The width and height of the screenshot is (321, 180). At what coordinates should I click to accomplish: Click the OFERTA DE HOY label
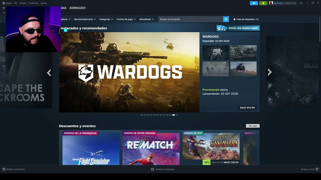[193, 133]
